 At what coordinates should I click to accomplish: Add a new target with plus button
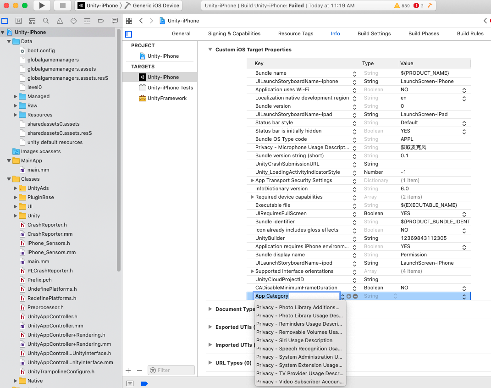click(128, 370)
